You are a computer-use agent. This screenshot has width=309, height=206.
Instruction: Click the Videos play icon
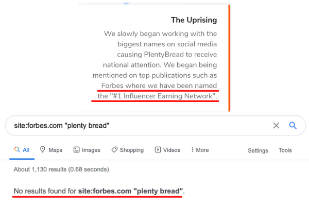(158, 150)
